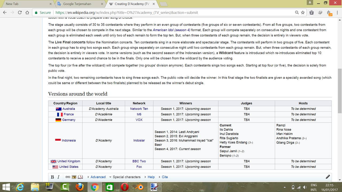Click the volume speaker icon in system tray
Viewport: 342px width, 192px height.
point(305,187)
